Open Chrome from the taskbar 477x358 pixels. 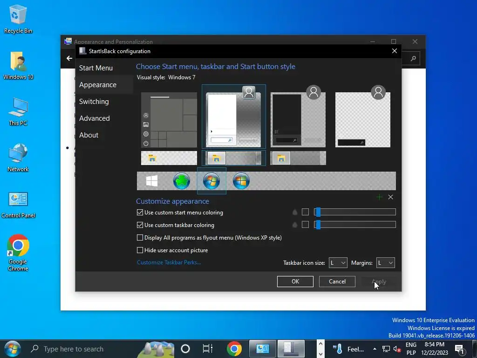(234, 349)
